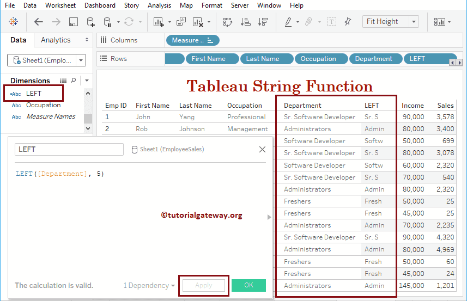467x301 pixels.
Task: Click the green OK button
Action: pos(248,285)
